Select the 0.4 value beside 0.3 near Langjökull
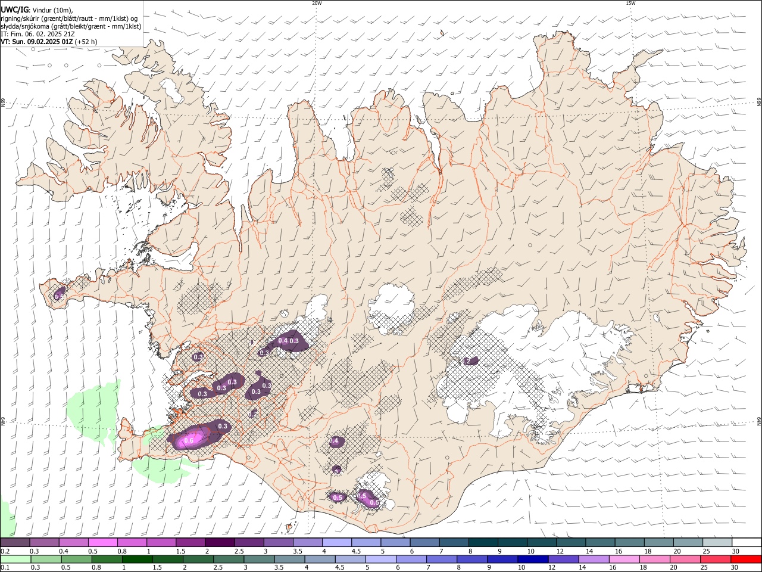 (x=283, y=341)
